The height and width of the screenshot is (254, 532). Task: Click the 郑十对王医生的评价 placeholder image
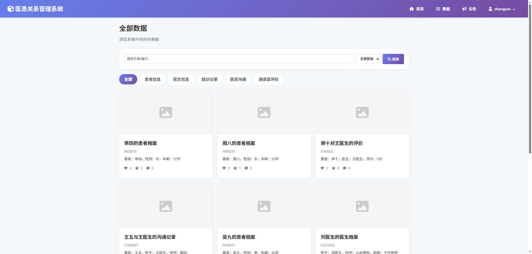pyautogui.click(x=362, y=112)
